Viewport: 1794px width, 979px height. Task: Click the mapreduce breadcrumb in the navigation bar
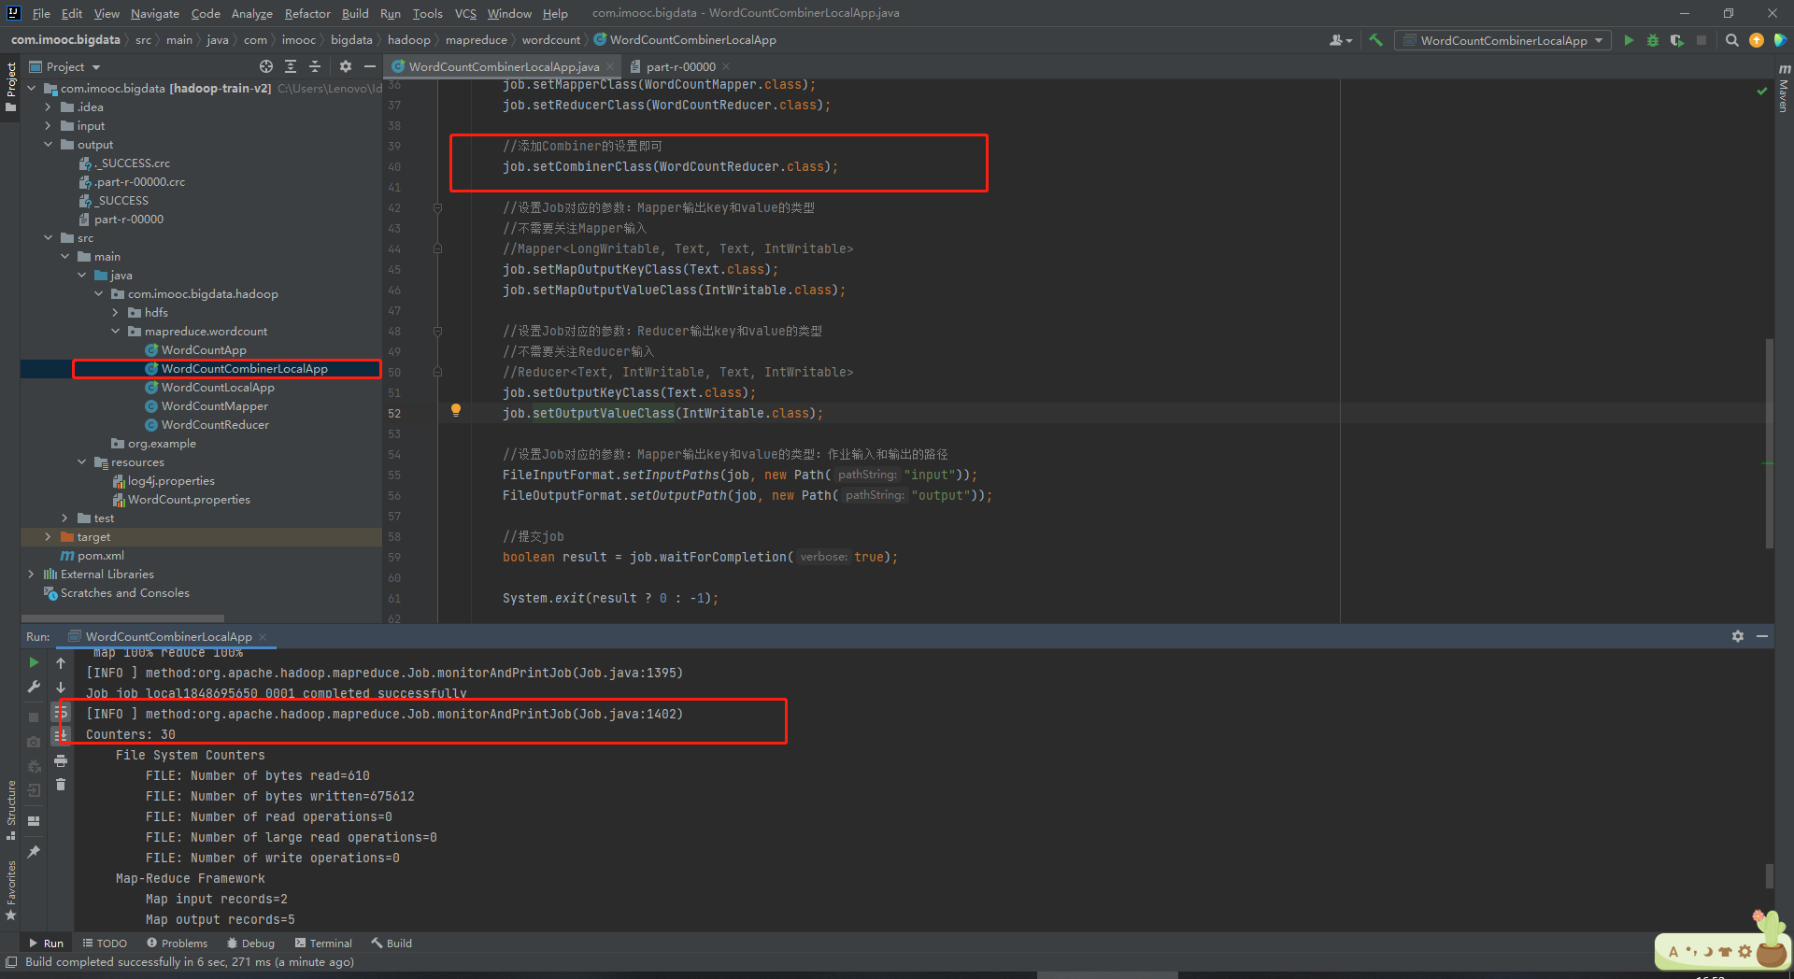tap(476, 40)
